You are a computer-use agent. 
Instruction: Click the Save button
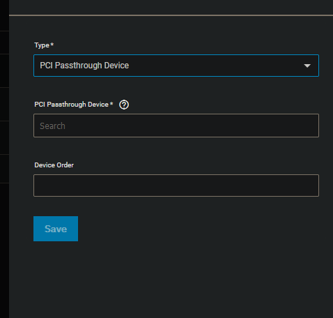point(56,229)
